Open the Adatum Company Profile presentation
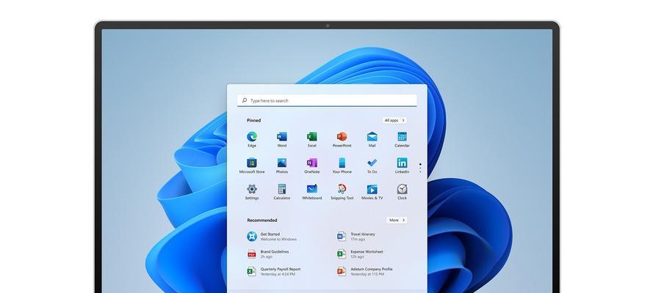Viewport: 653px width, 293px height. click(x=365, y=272)
